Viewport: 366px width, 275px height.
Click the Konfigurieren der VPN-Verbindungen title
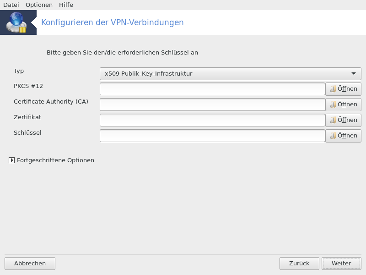click(x=112, y=22)
